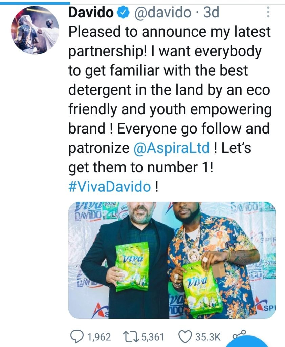View the 5,361 retweets count

pos(153,337)
